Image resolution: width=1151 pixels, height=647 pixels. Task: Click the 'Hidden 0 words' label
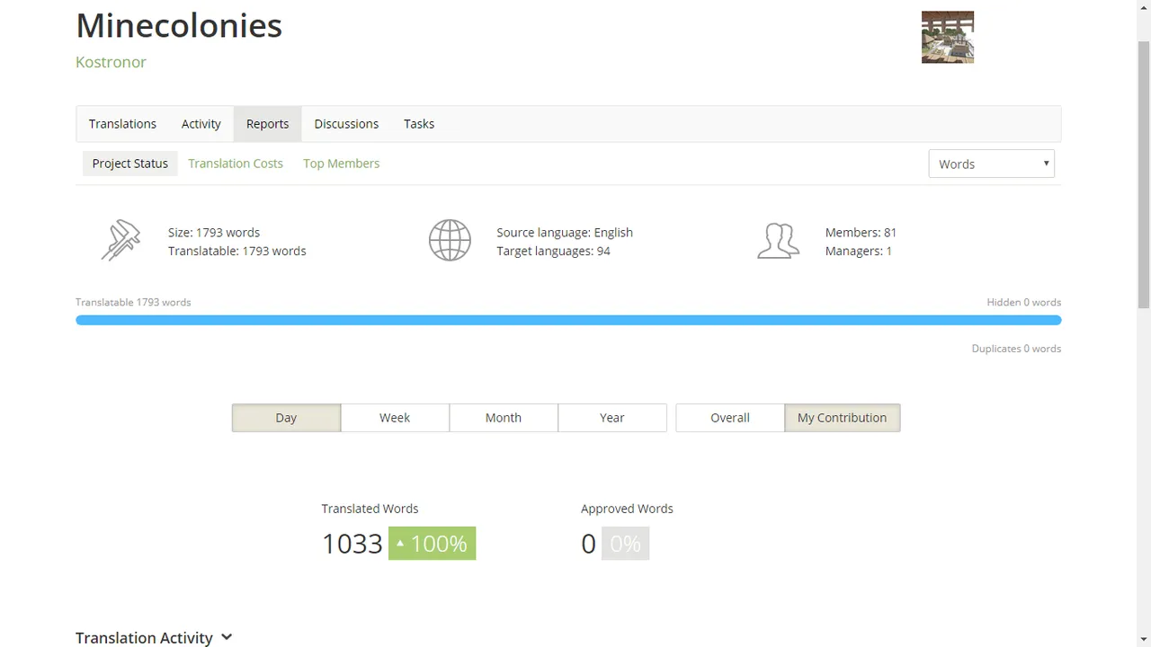pos(1024,302)
